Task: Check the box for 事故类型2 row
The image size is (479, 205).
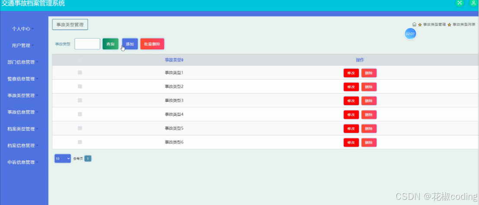Action: 80,86
